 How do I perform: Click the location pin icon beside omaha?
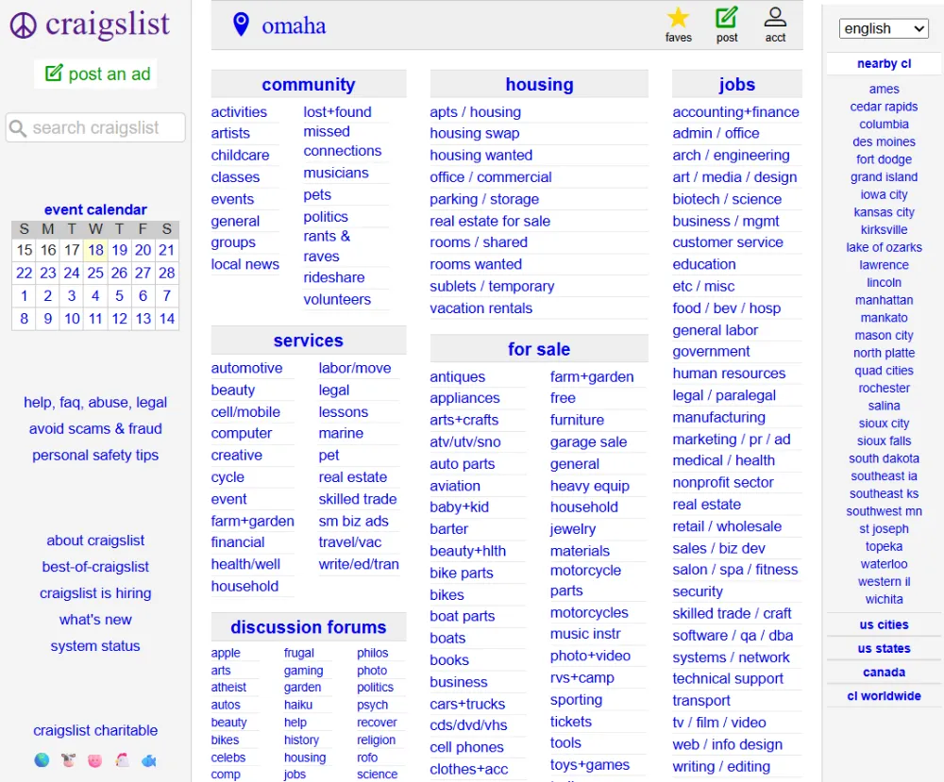point(241,25)
